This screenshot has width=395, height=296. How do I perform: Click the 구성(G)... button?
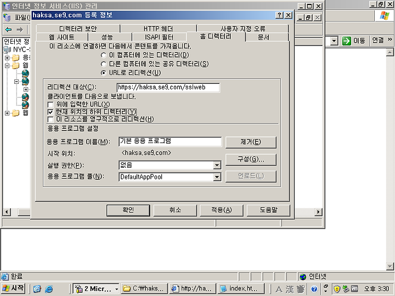click(x=251, y=160)
